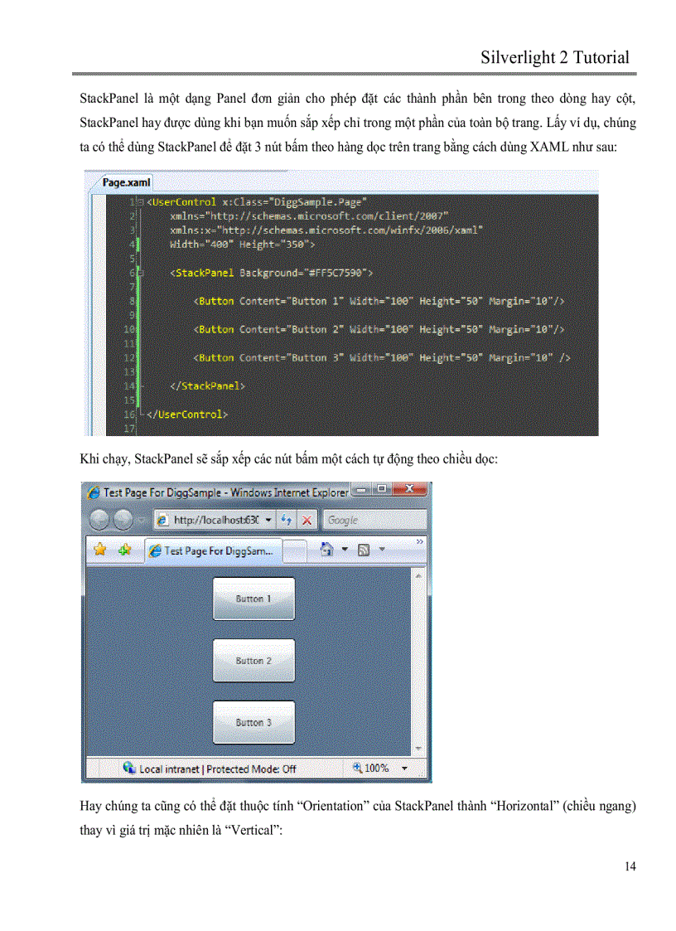Stop page loading with the red X icon

point(306,519)
